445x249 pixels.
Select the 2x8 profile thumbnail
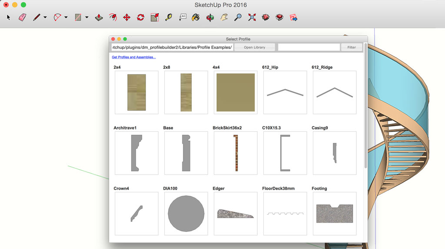[x=186, y=93]
